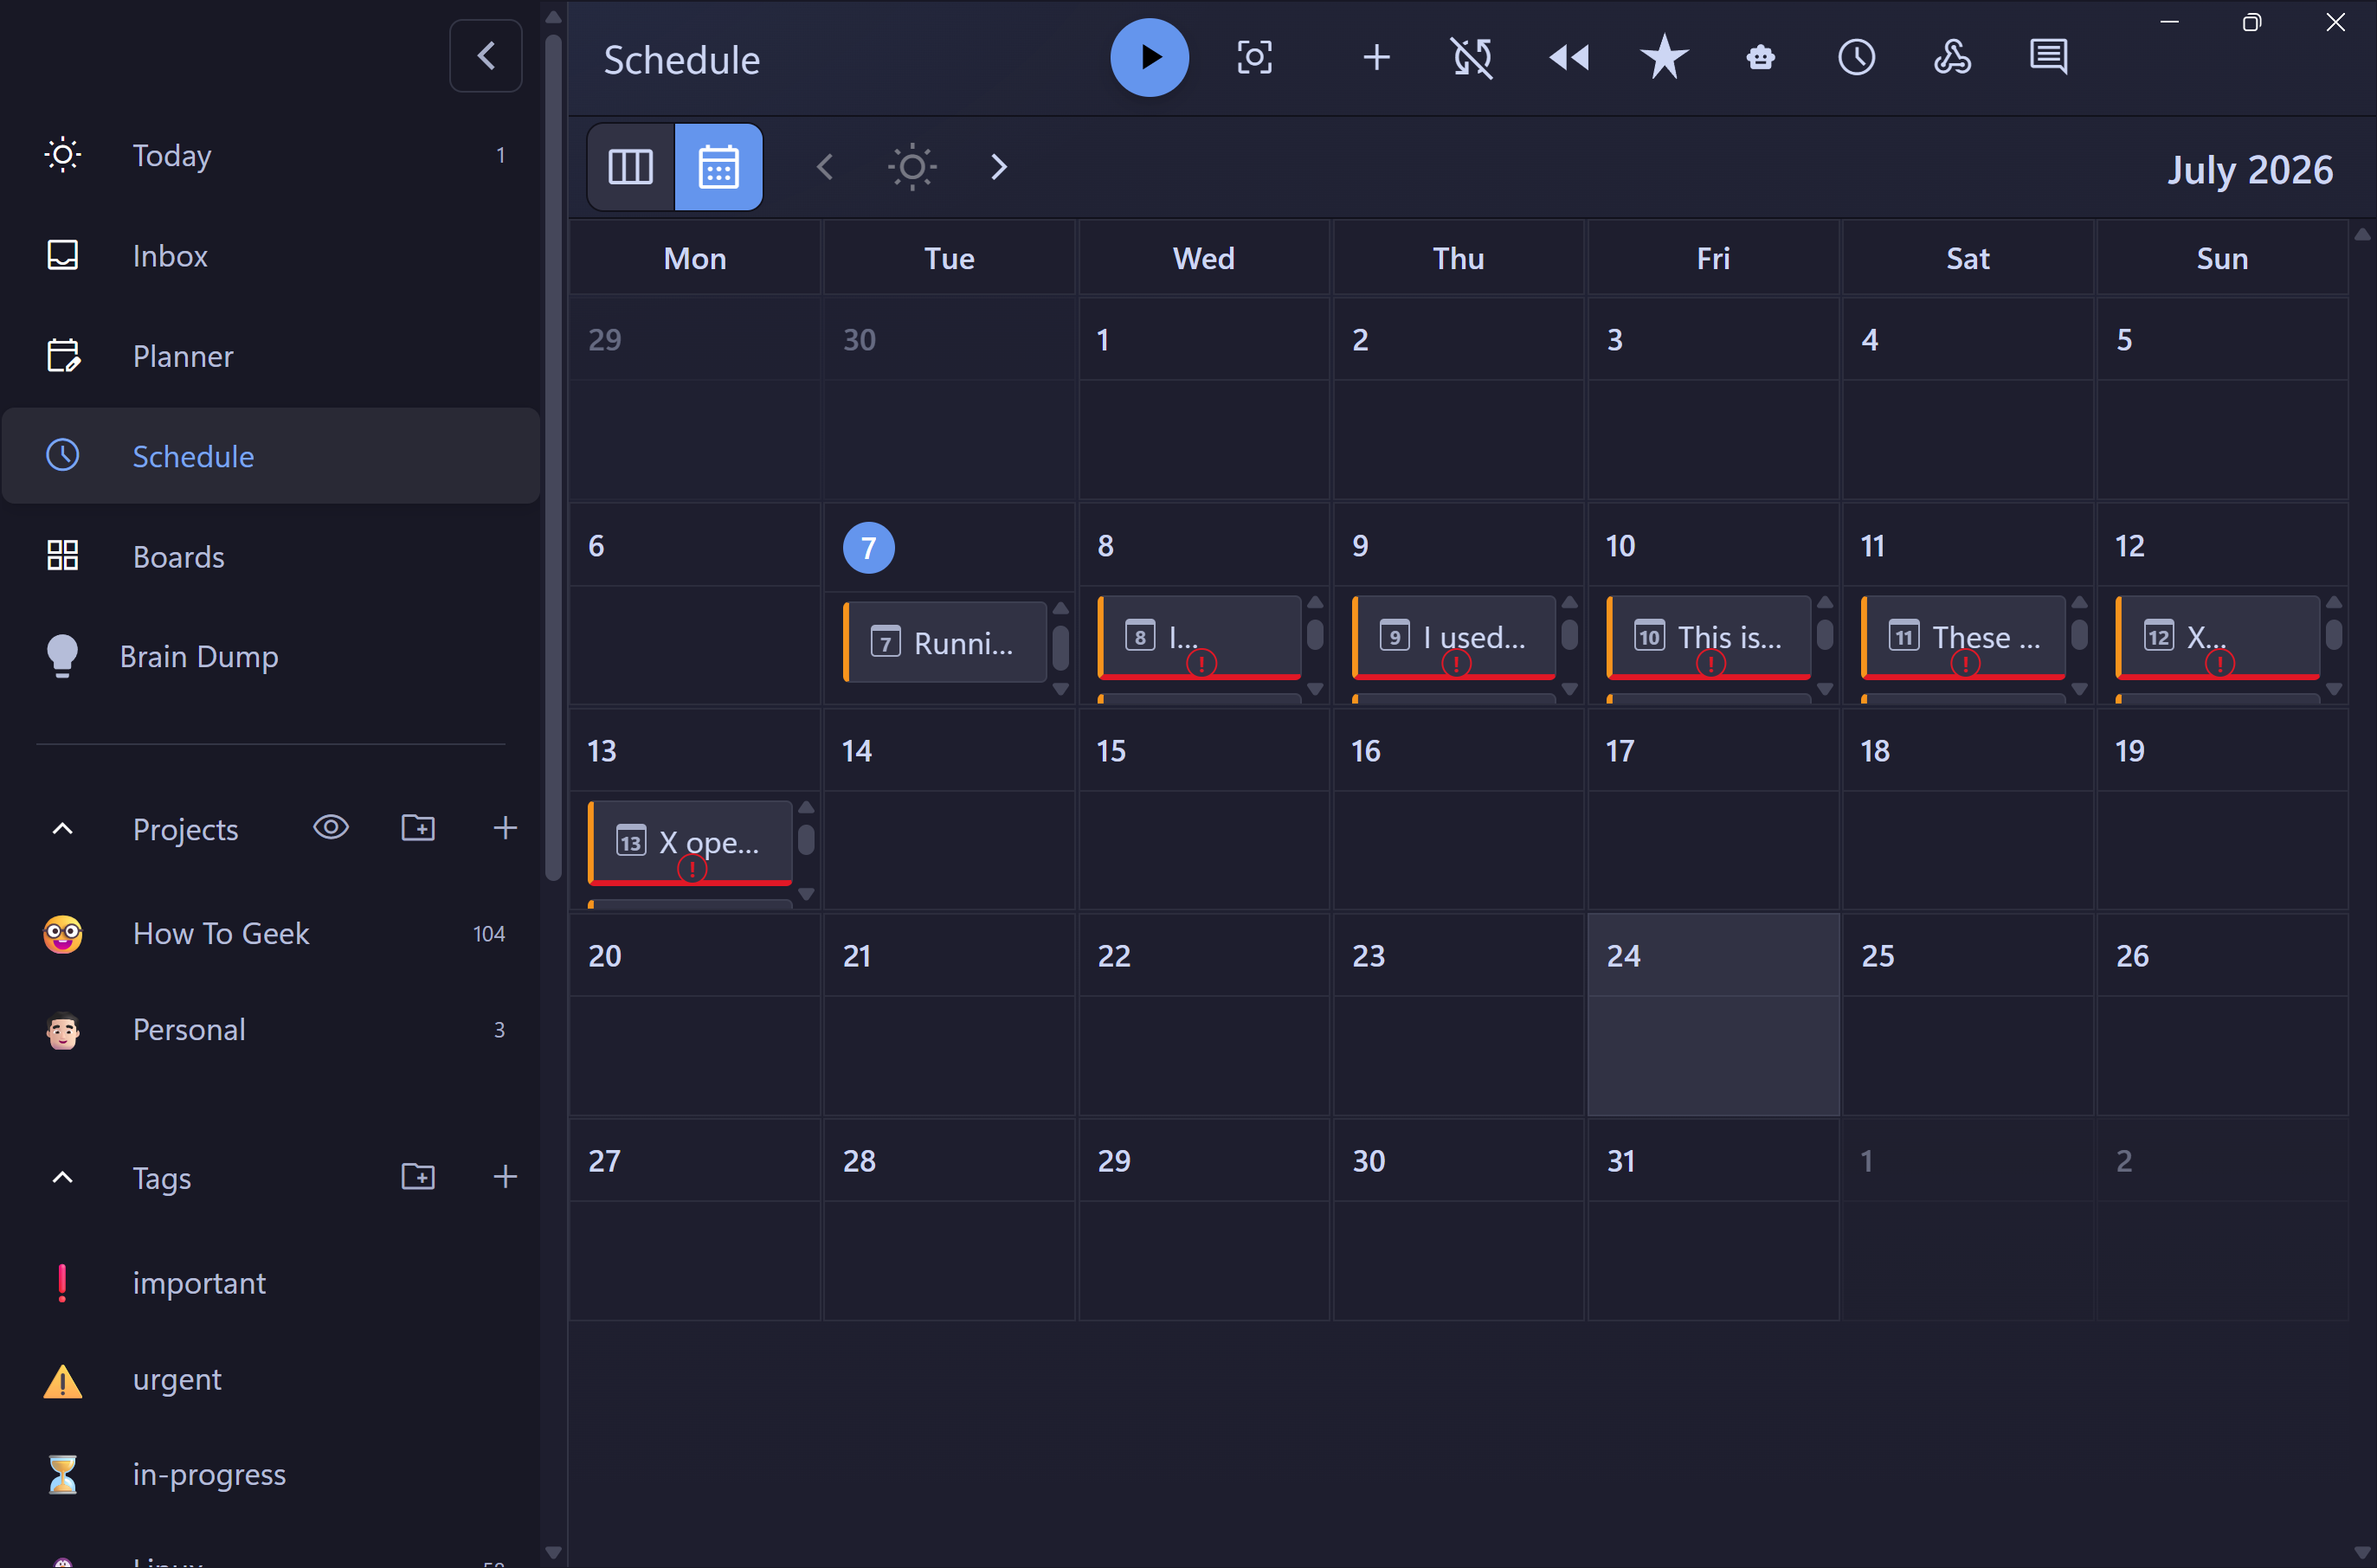Screen dimensions: 2377x1568
Task: Open the 'X...' task on July 12
Action: pyautogui.click(x=2217, y=636)
